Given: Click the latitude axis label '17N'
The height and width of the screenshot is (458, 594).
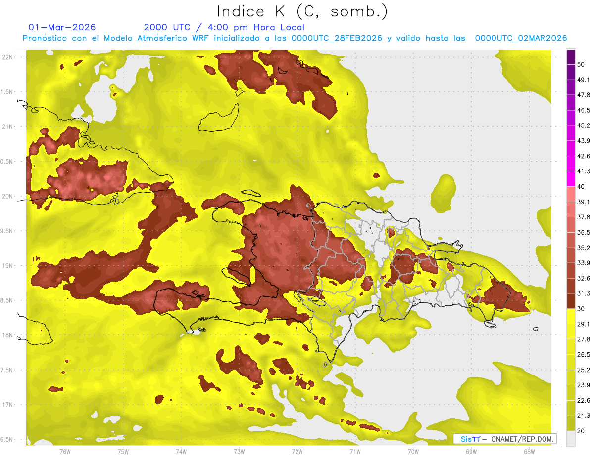Looking at the screenshot, I should coord(7,405).
